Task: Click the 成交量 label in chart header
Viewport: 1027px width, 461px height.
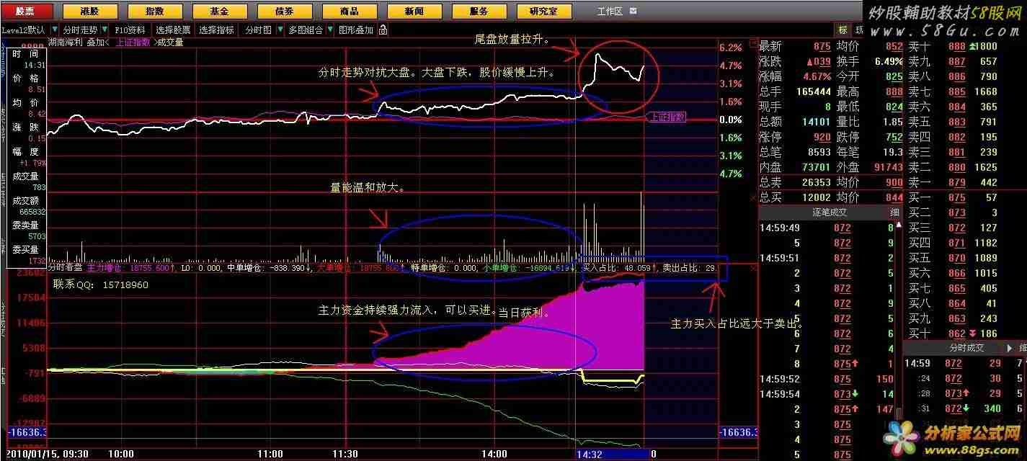Action: pyautogui.click(x=170, y=42)
